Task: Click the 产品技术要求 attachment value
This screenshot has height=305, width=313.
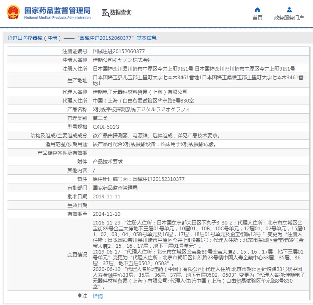Action: pyautogui.click(x=108, y=162)
